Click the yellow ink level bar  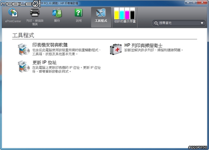(117, 13)
